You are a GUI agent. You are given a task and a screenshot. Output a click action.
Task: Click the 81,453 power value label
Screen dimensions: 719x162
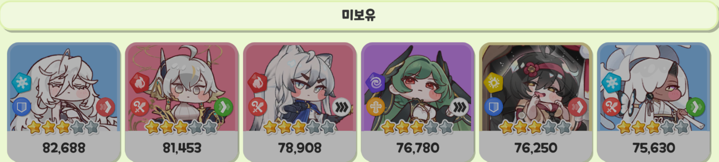[182, 148]
